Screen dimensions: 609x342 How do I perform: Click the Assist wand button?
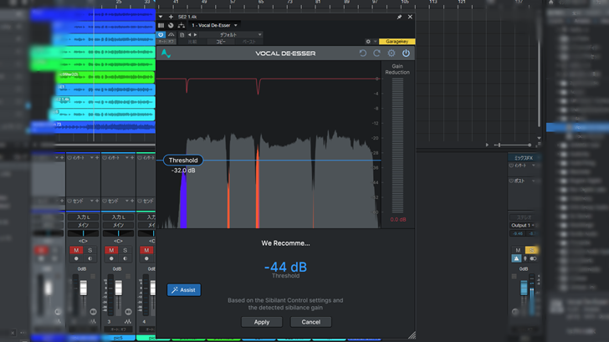[x=184, y=290]
